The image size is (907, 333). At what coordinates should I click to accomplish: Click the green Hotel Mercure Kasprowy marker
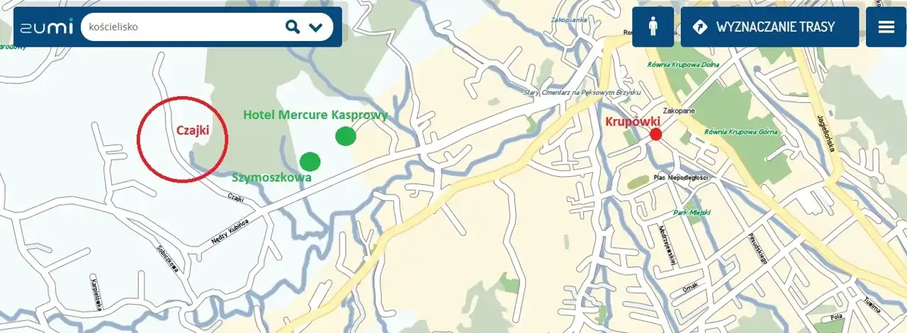point(345,136)
